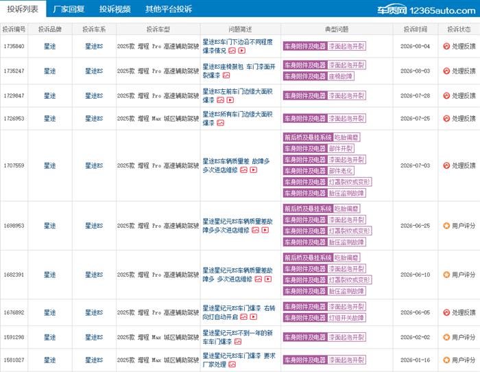Switch to 投诉视频 tab

115,9
